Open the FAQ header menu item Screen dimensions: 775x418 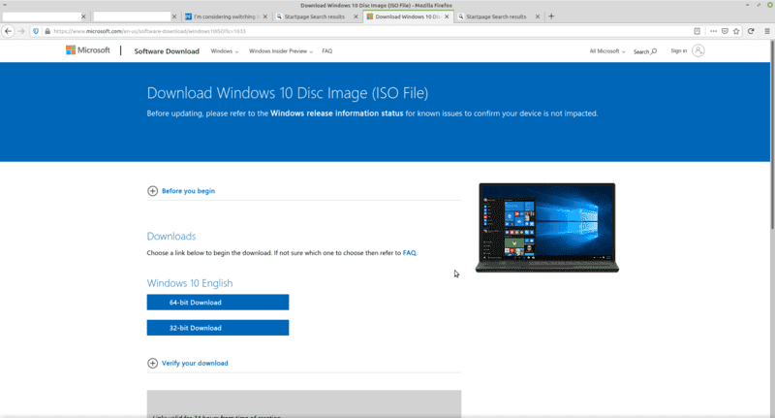click(327, 51)
